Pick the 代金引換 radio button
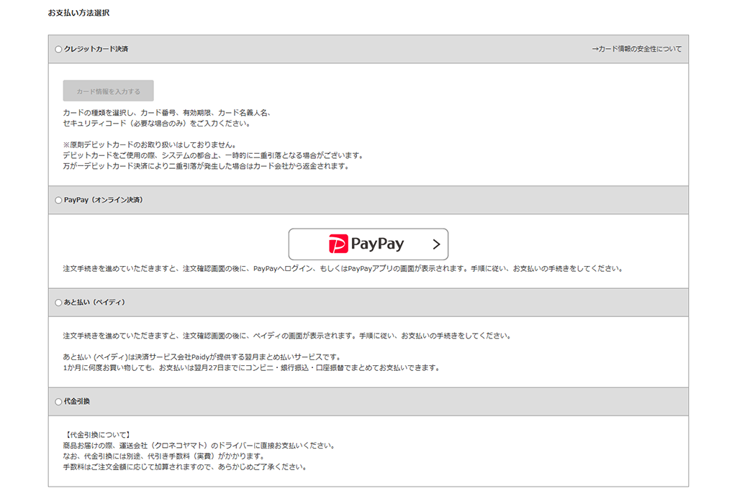The width and height of the screenshot is (737, 496). [58, 402]
